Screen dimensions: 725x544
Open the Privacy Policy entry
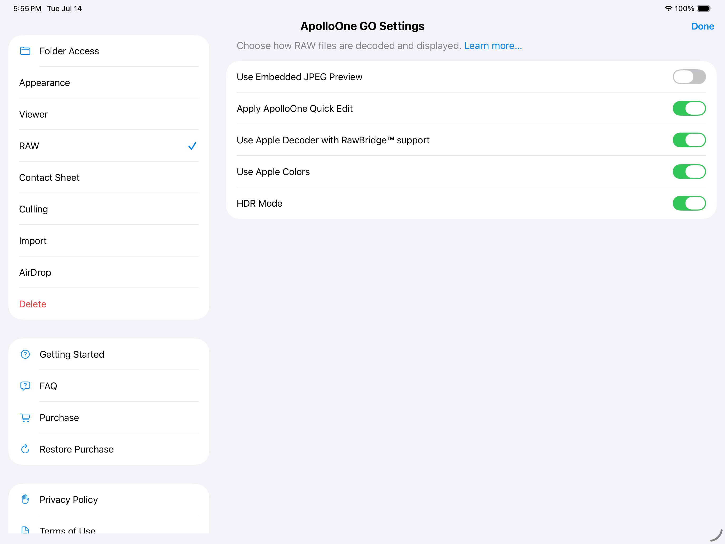pyautogui.click(x=109, y=499)
